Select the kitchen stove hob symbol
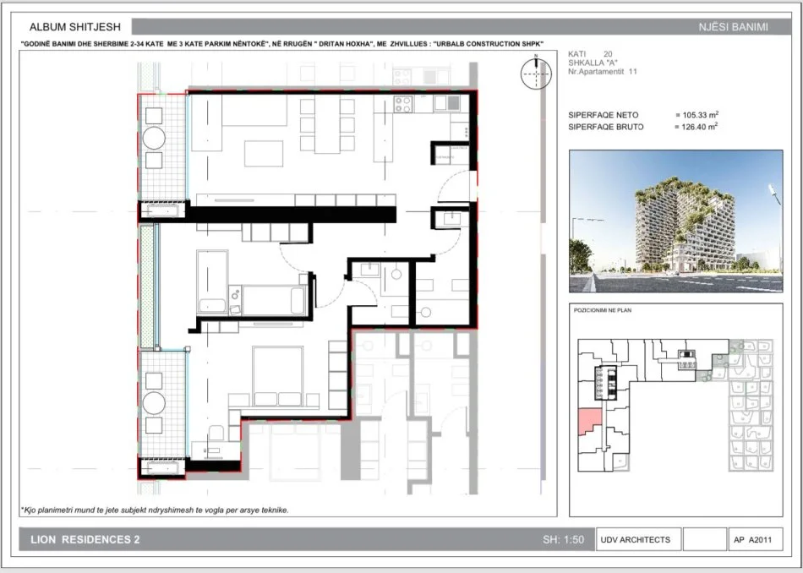 (403, 105)
